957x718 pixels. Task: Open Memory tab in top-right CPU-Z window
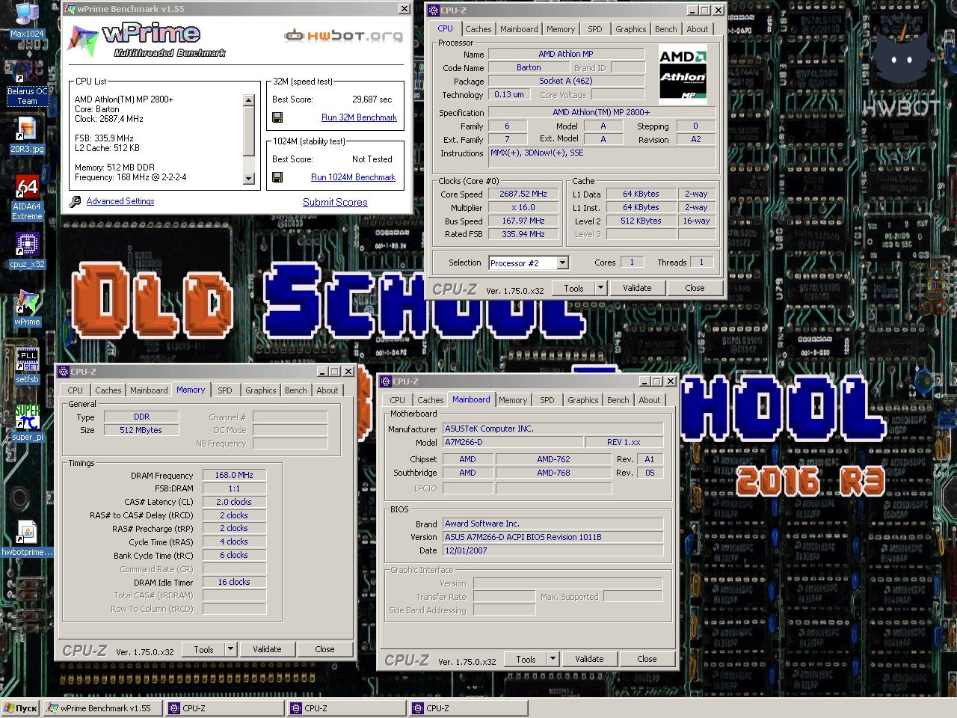561,29
